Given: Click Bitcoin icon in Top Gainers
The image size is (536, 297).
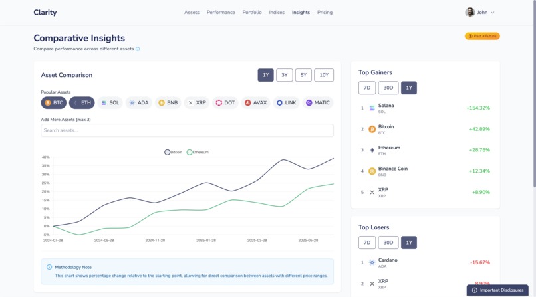Looking at the screenshot, I should coord(372,129).
